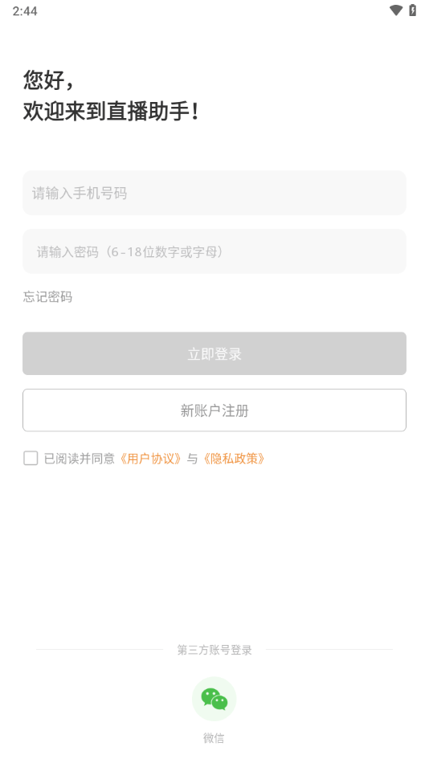Focus the 请输入密码 password field
The width and height of the screenshot is (429, 763).
click(214, 251)
